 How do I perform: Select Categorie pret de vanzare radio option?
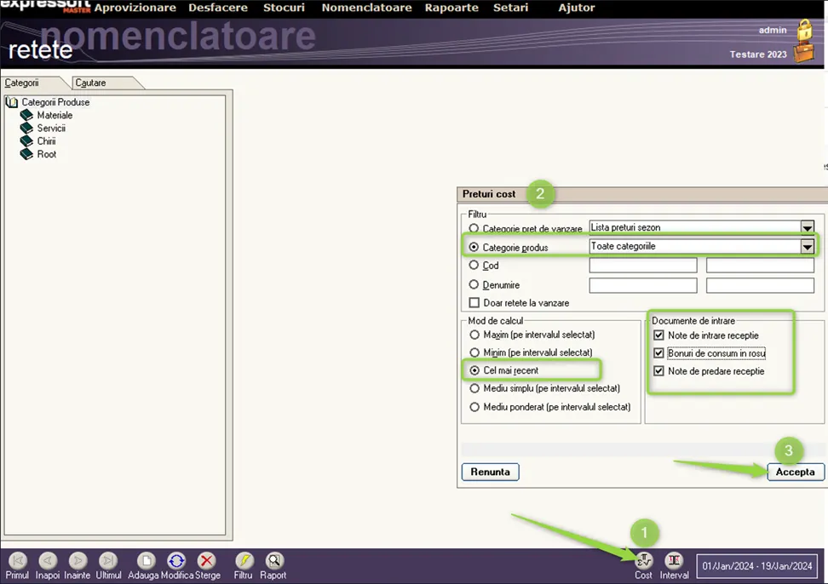tap(474, 228)
